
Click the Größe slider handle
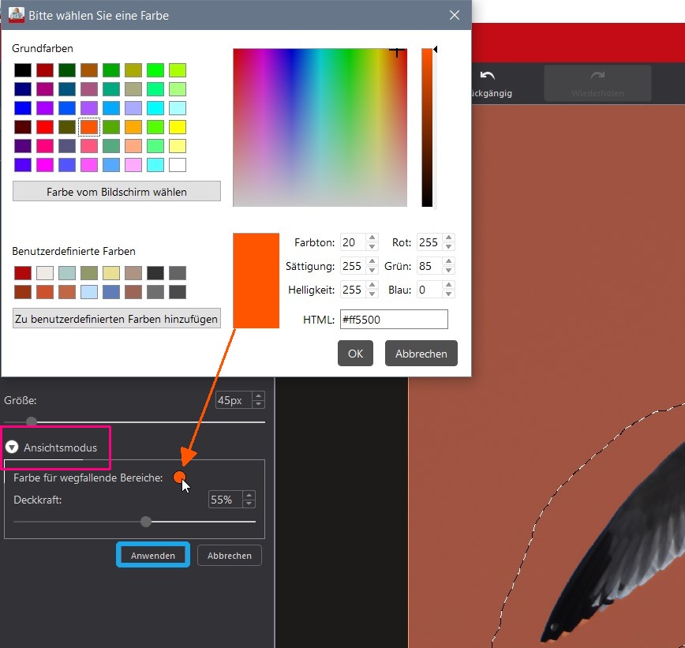pos(32,421)
